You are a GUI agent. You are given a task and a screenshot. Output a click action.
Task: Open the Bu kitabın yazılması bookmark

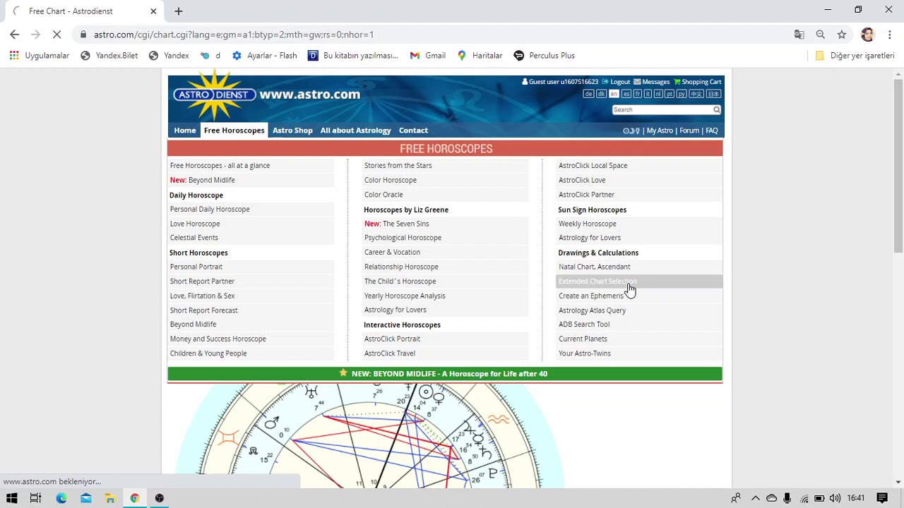click(353, 56)
